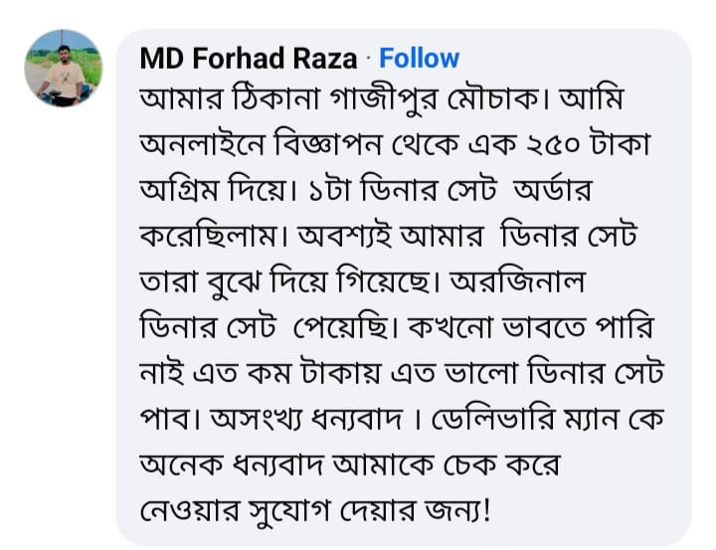
Task: Click the word করেছিলাম in the comment
Action: [x=217, y=237]
